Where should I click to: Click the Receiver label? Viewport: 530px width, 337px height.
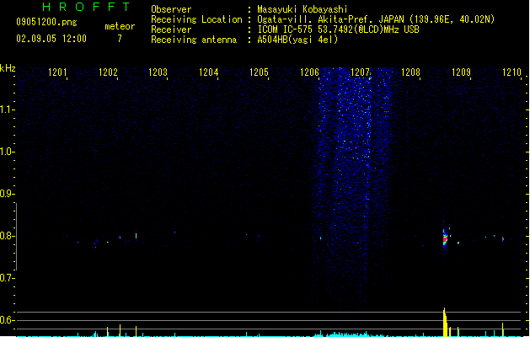tap(171, 29)
